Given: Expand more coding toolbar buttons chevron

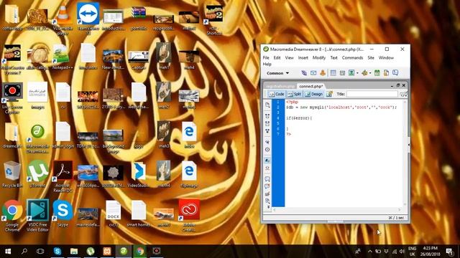Looking at the screenshot, I should pyautogui.click(x=268, y=207).
